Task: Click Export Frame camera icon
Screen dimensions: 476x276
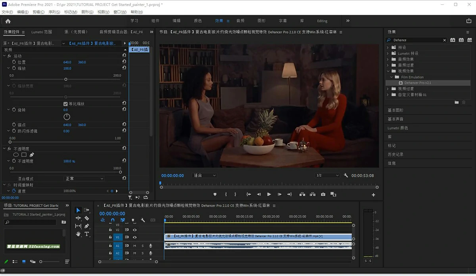Action: pos(323,194)
